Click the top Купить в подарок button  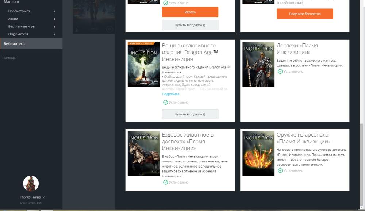[x=190, y=25]
